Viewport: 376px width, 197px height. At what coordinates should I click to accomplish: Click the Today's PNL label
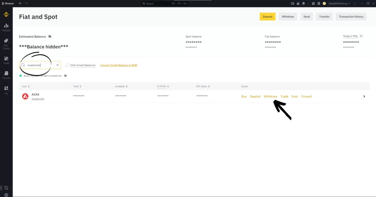click(350, 36)
